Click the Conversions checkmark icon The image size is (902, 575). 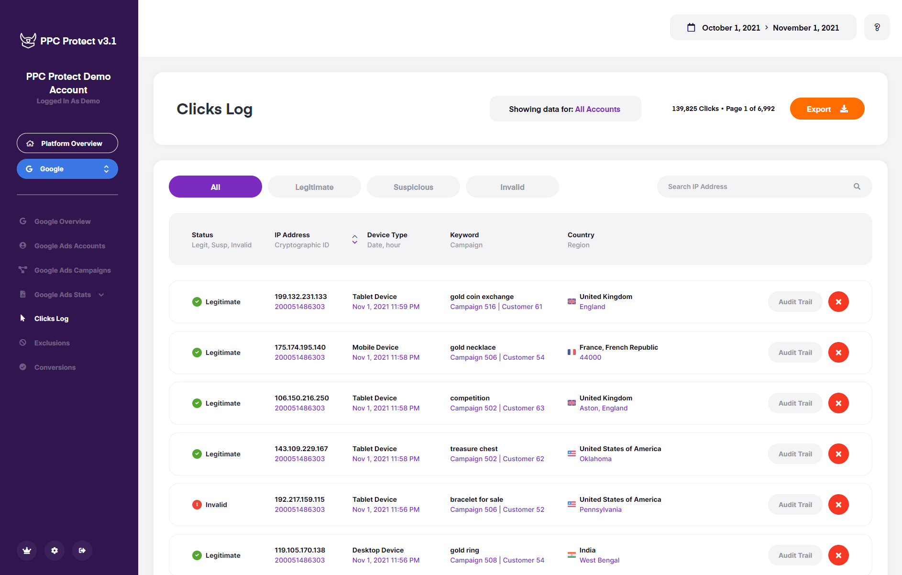click(23, 367)
